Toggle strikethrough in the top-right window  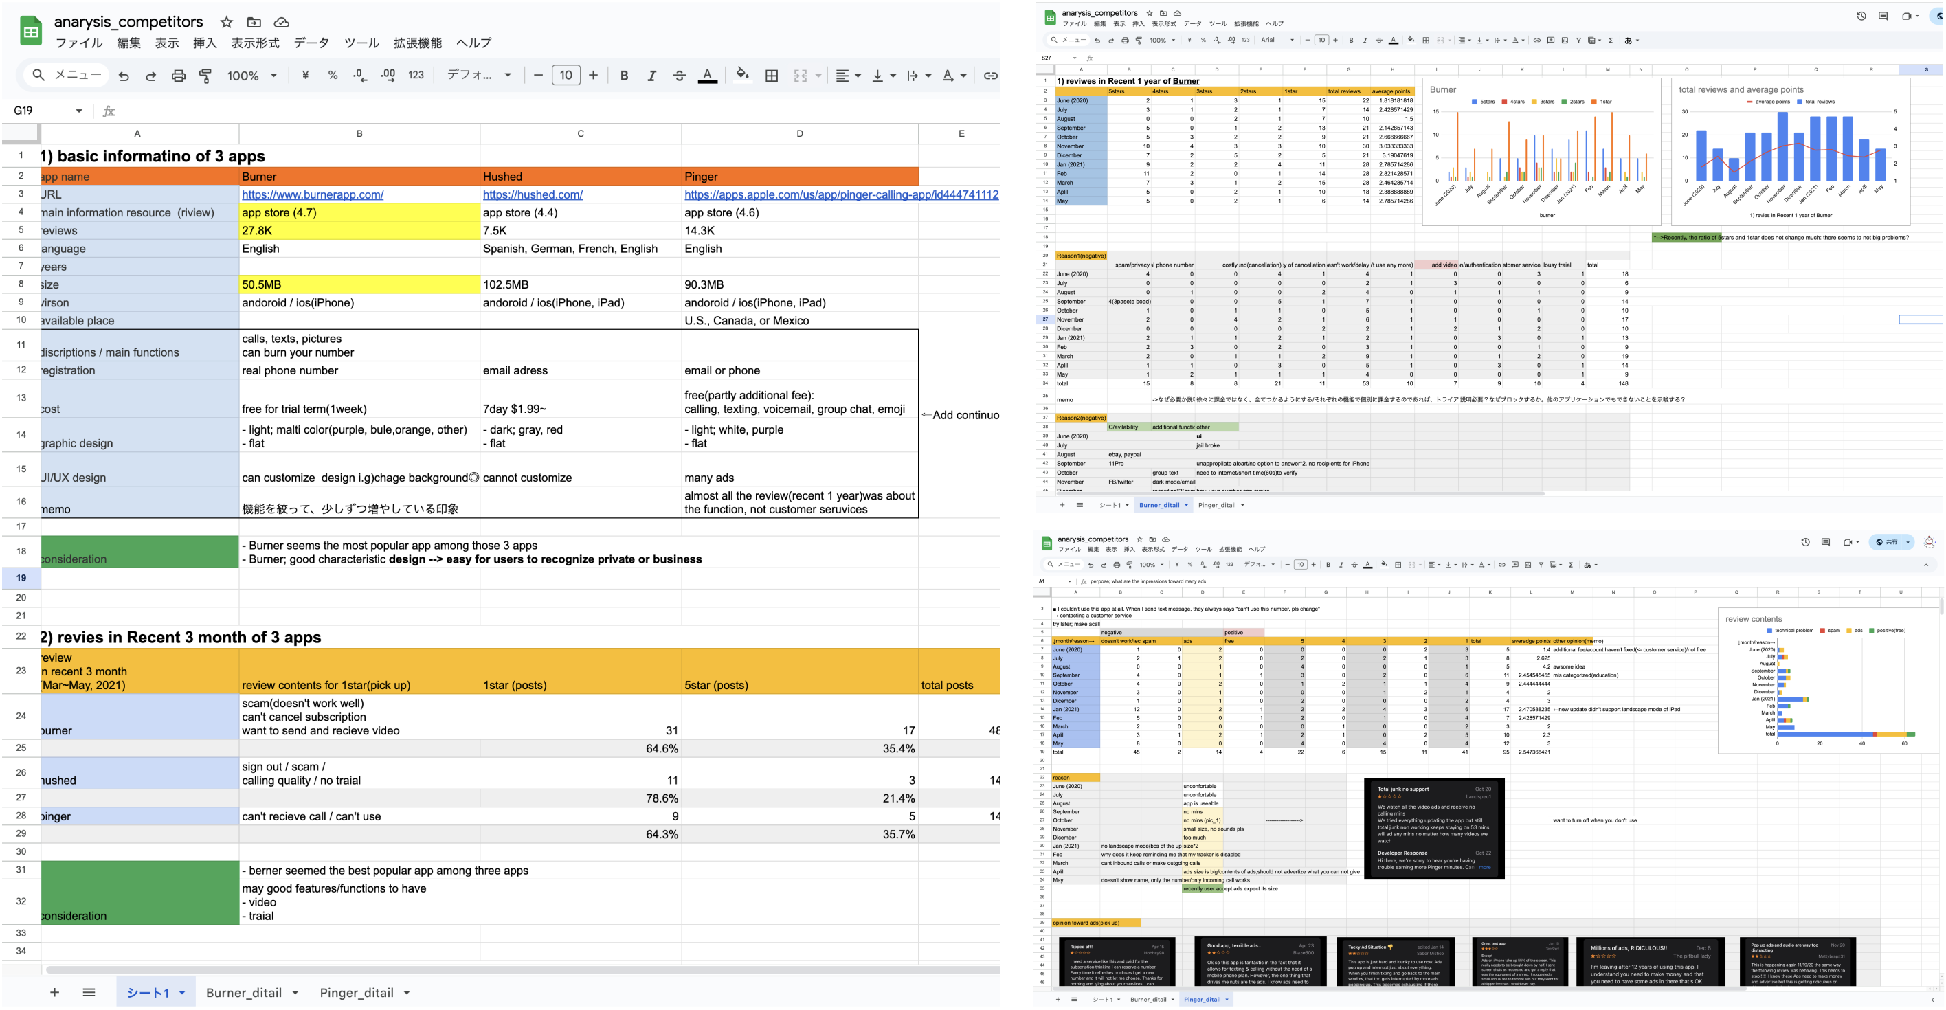[x=1378, y=41]
